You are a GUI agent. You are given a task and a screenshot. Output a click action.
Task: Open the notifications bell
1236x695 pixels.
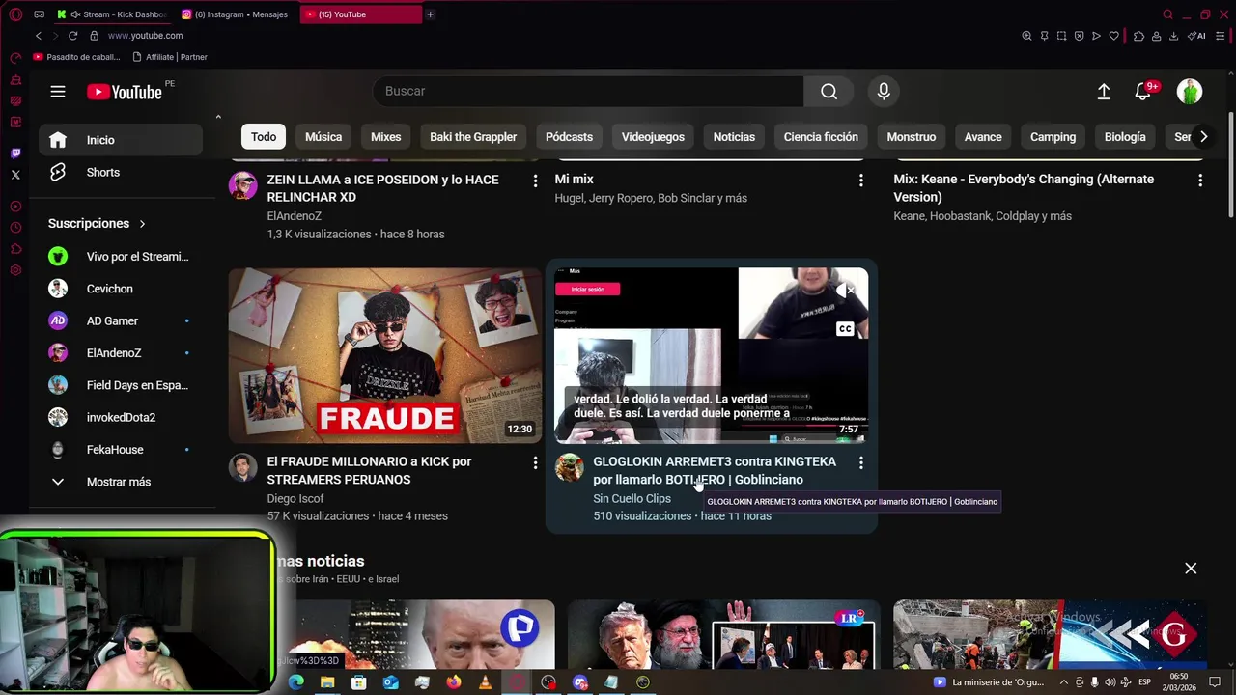point(1142,91)
